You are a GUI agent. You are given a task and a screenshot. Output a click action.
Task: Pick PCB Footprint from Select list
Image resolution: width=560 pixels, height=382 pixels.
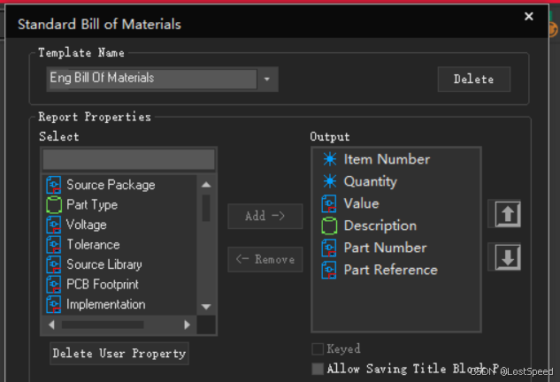pyautogui.click(x=102, y=285)
